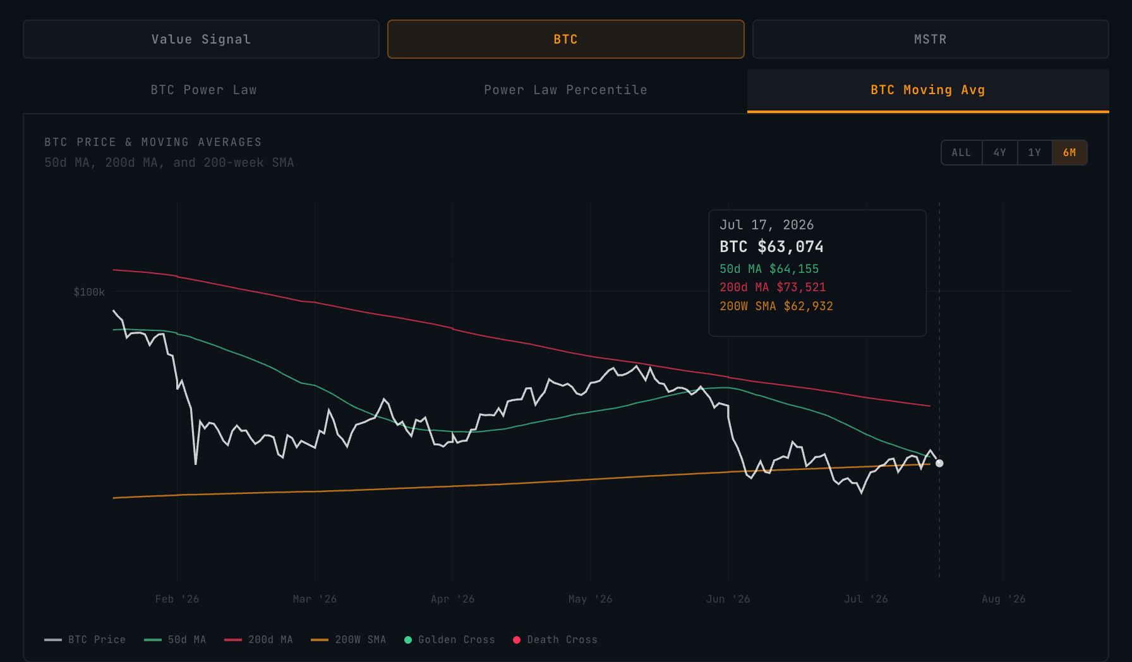The image size is (1132, 662).
Task: Toggle the 50d MA legend entry
Action: (175, 640)
